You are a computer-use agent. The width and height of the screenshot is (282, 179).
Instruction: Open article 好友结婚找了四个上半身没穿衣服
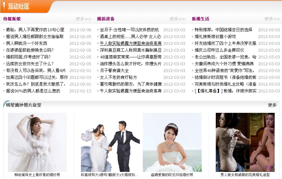[x=225, y=43]
